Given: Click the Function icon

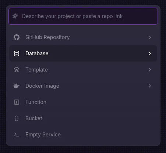Looking at the screenshot, I should click(17, 102).
